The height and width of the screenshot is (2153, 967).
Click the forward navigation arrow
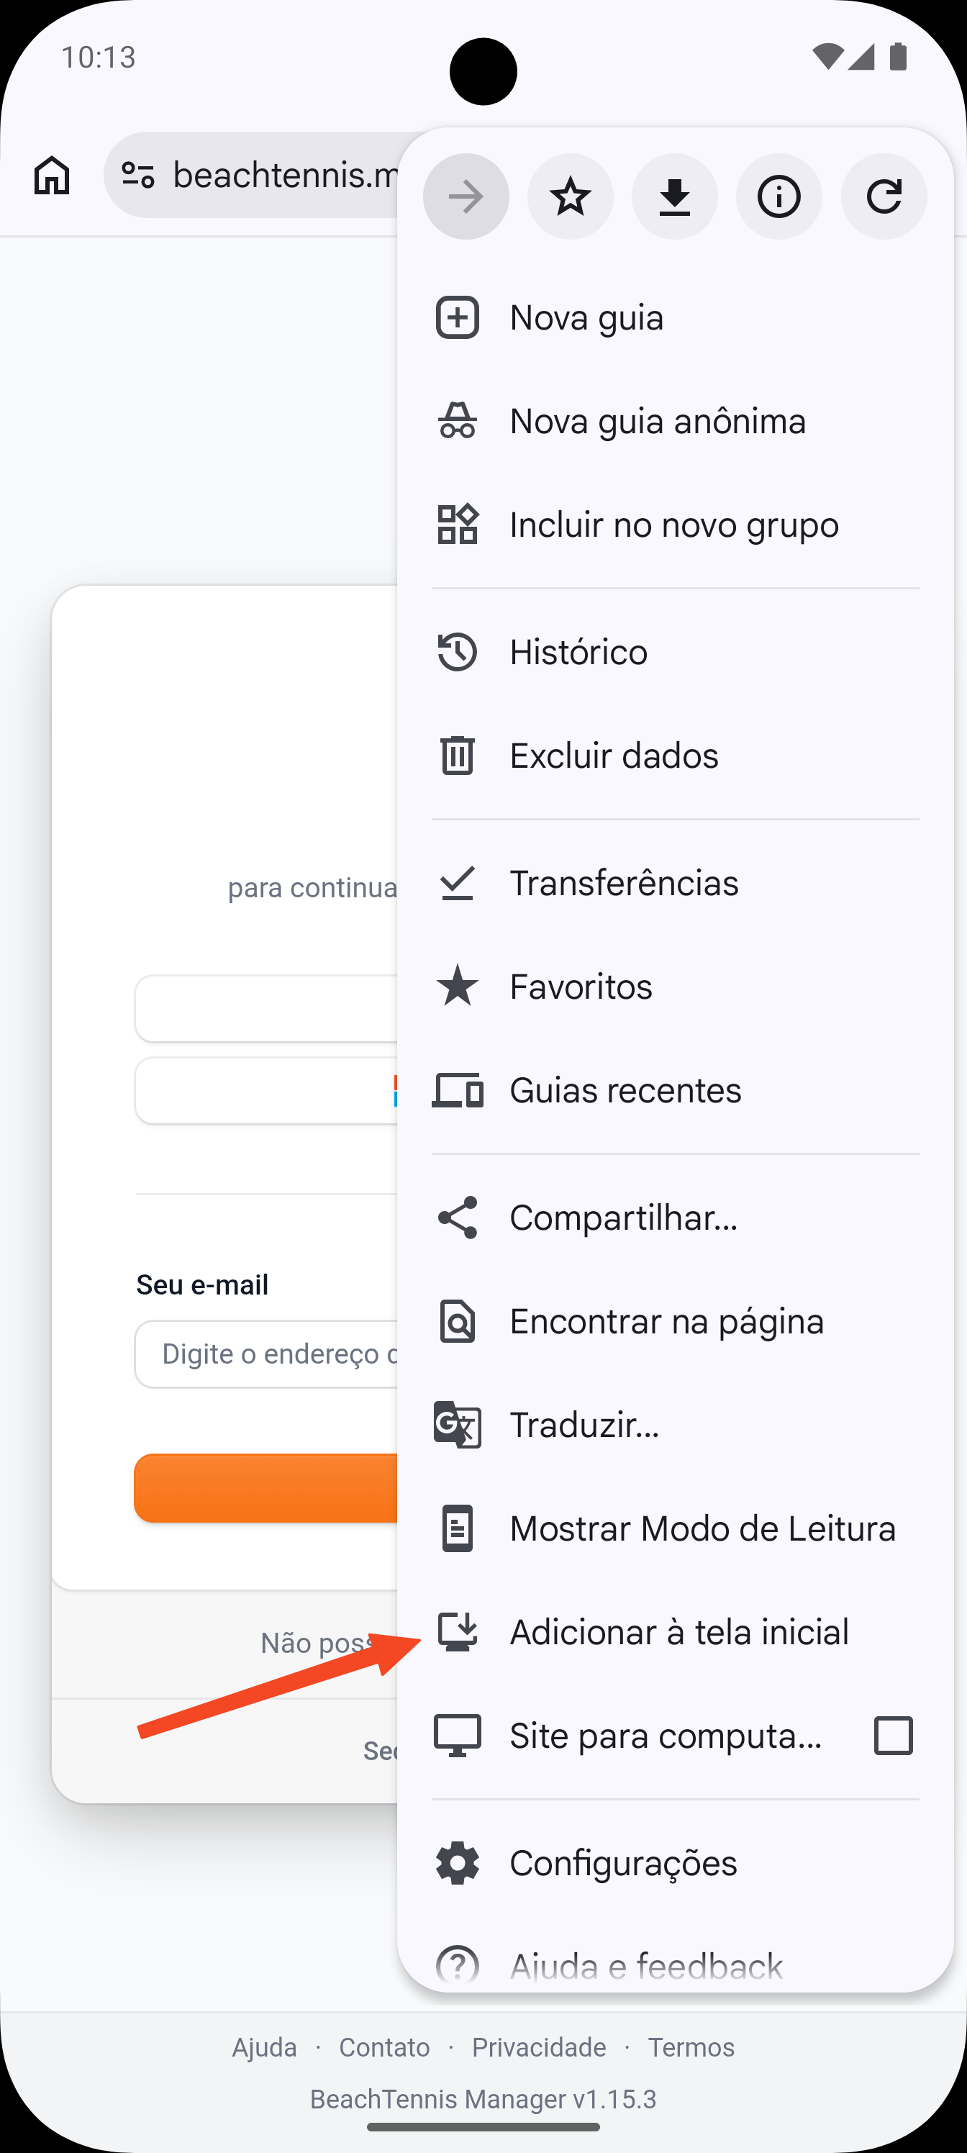466,196
